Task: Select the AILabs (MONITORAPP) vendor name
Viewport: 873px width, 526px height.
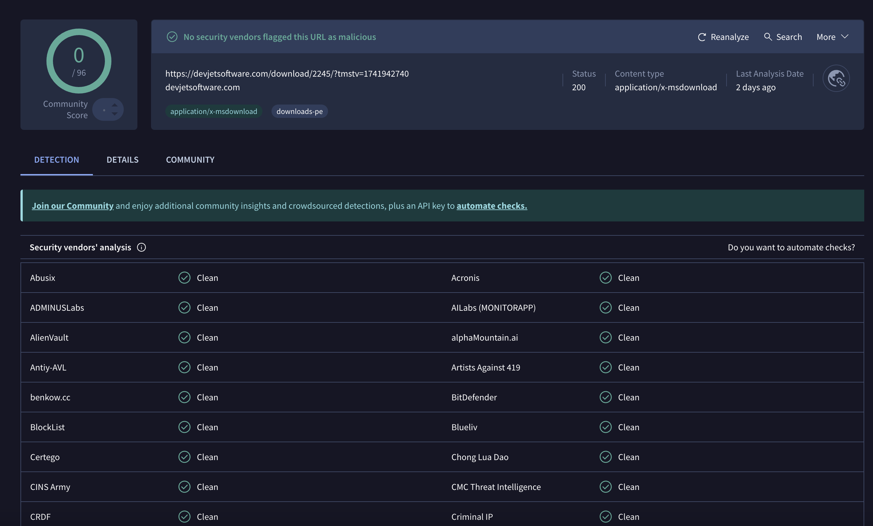Action: [x=493, y=307]
